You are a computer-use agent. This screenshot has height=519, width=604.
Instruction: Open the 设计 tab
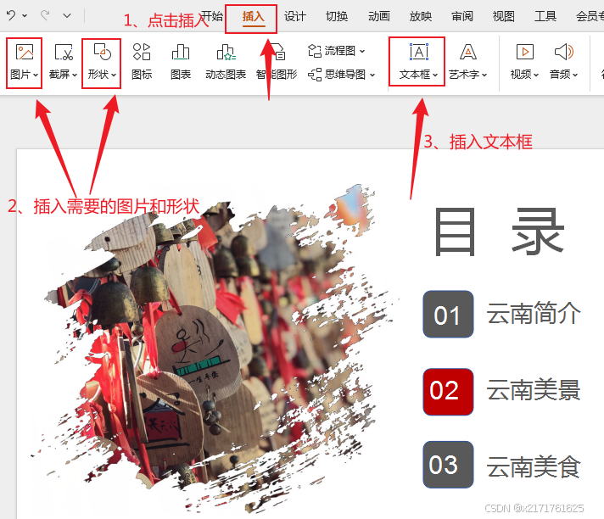point(295,17)
